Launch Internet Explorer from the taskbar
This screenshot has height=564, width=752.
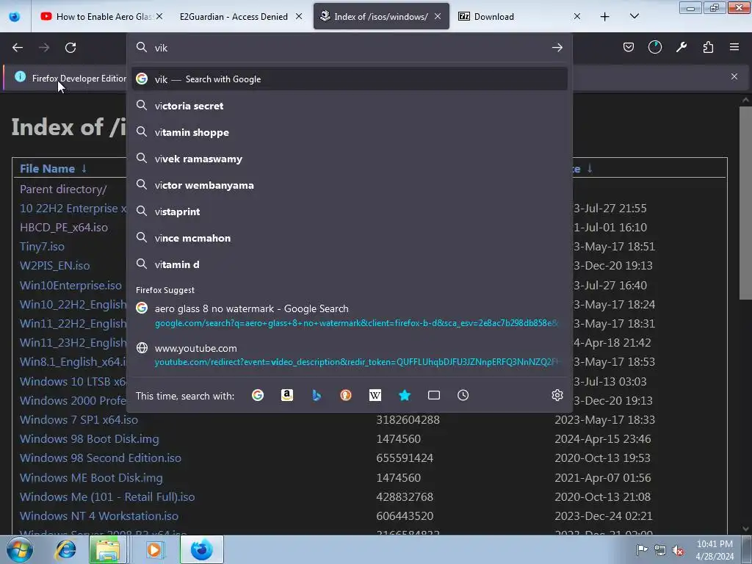click(65, 549)
